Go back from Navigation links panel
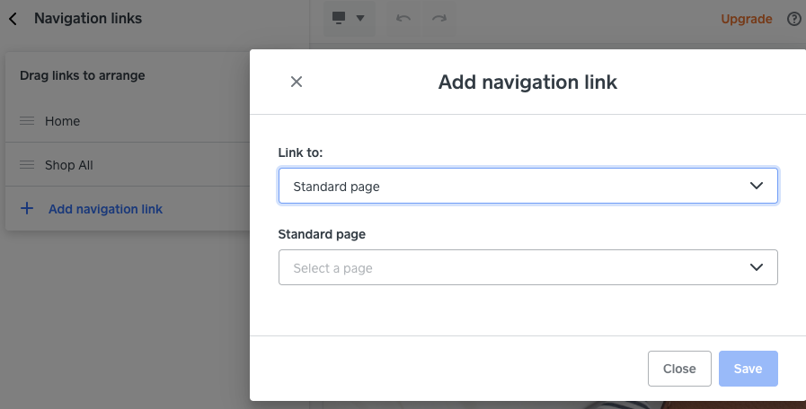This screenshot has width=806, height=409. [13, 18]
